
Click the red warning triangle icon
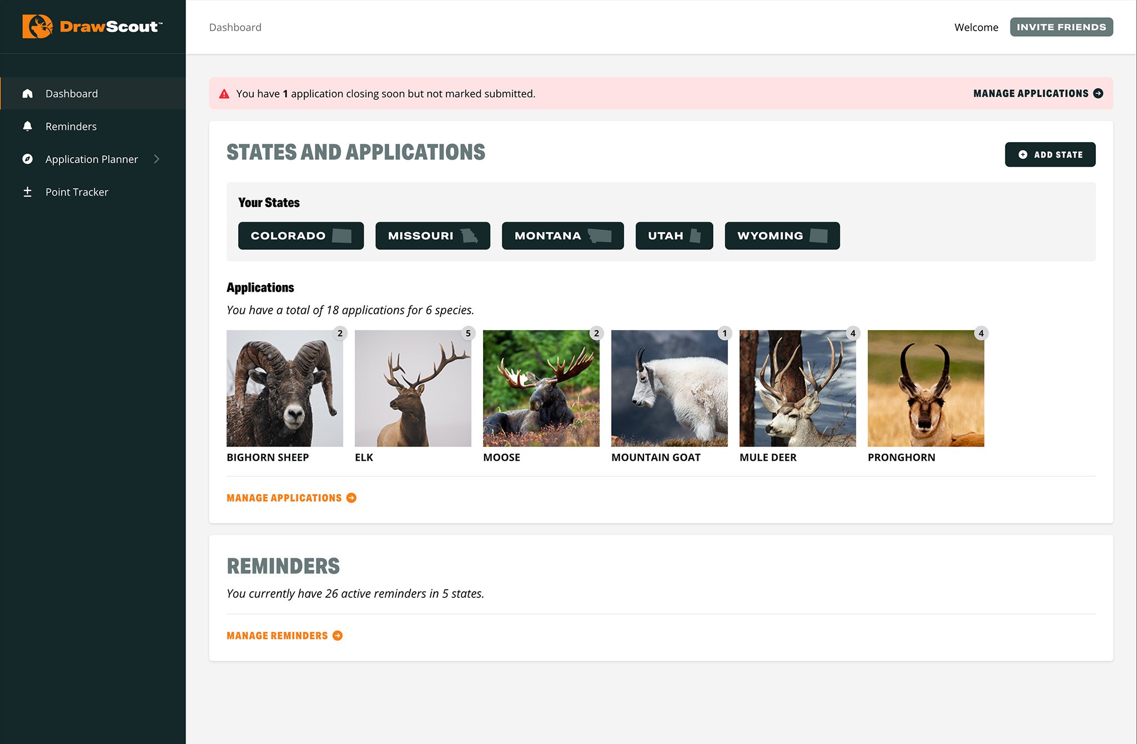click(224, 94)
